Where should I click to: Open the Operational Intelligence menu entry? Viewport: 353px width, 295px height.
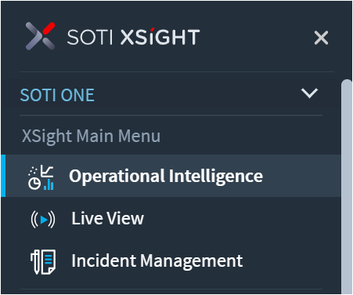[166, 176]
